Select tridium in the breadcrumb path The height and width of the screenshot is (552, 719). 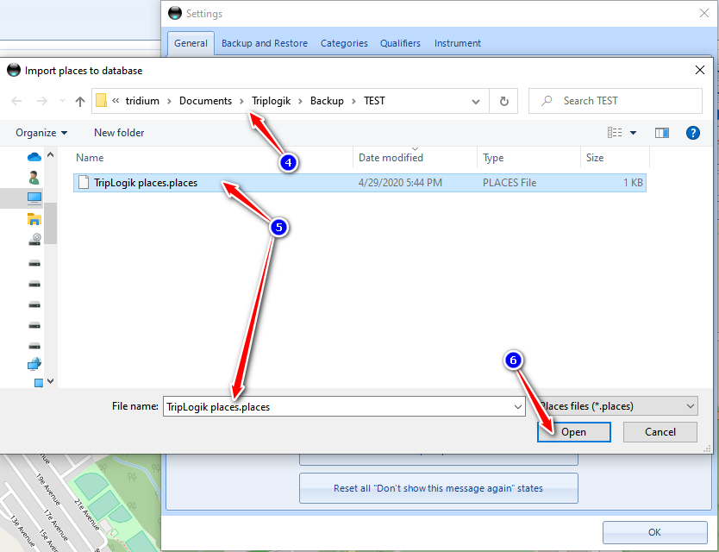coord(142,101)
